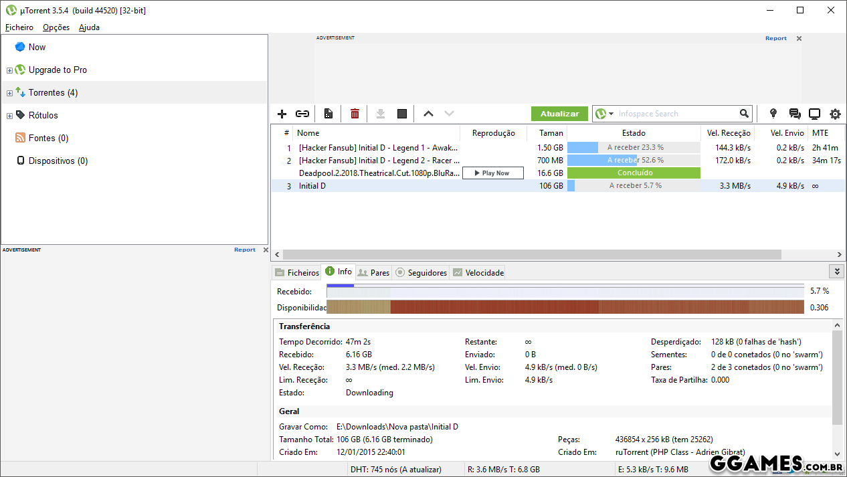Click the Add Torrent from URL link icon

302,114
